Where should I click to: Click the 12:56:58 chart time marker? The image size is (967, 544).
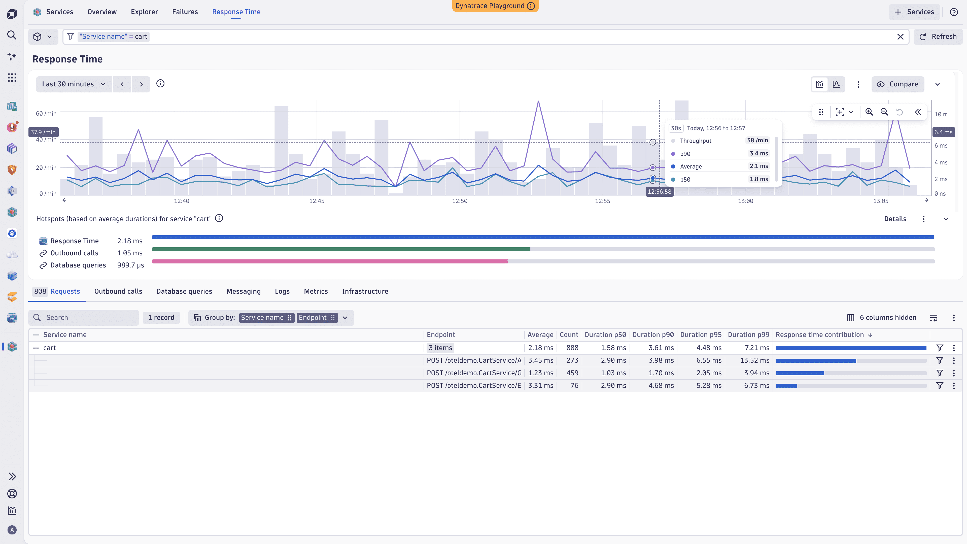click(659, 191)
